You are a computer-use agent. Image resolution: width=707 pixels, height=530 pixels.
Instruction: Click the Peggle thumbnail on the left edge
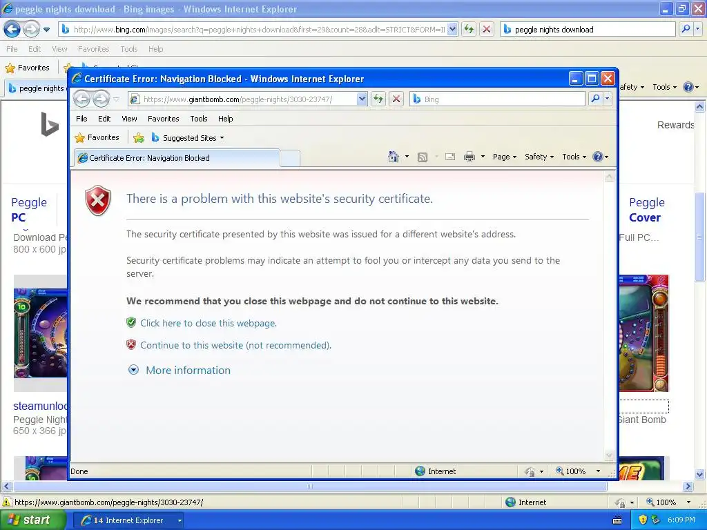pyautogui.click(x=40, y=333)
